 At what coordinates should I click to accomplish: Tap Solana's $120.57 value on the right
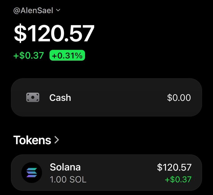(174, 167)
